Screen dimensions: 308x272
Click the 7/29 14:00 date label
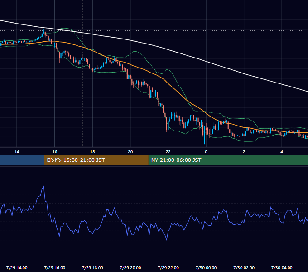click(17, 267)
